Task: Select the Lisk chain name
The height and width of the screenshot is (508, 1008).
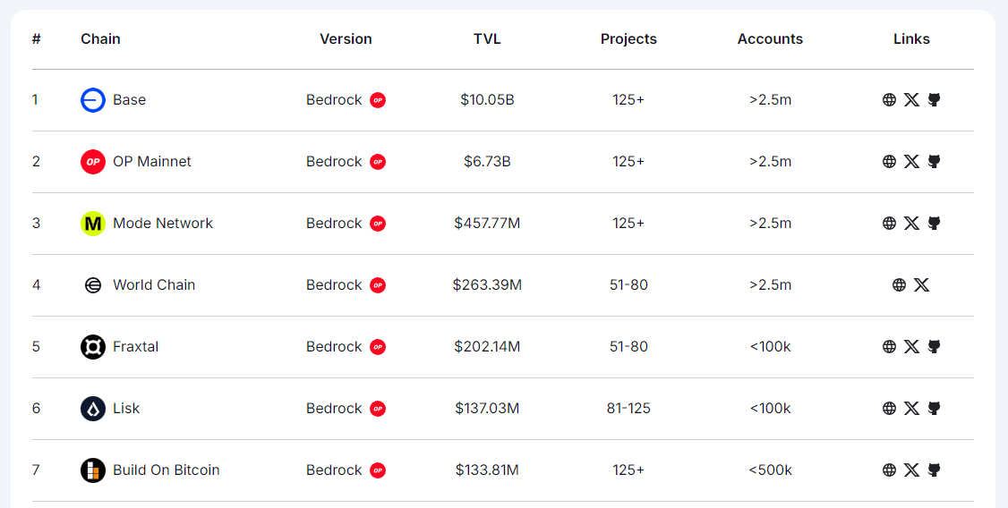Action: pos(126,408)
